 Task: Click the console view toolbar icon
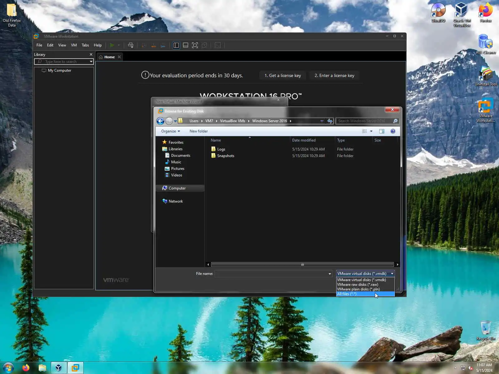pos(218,45)
